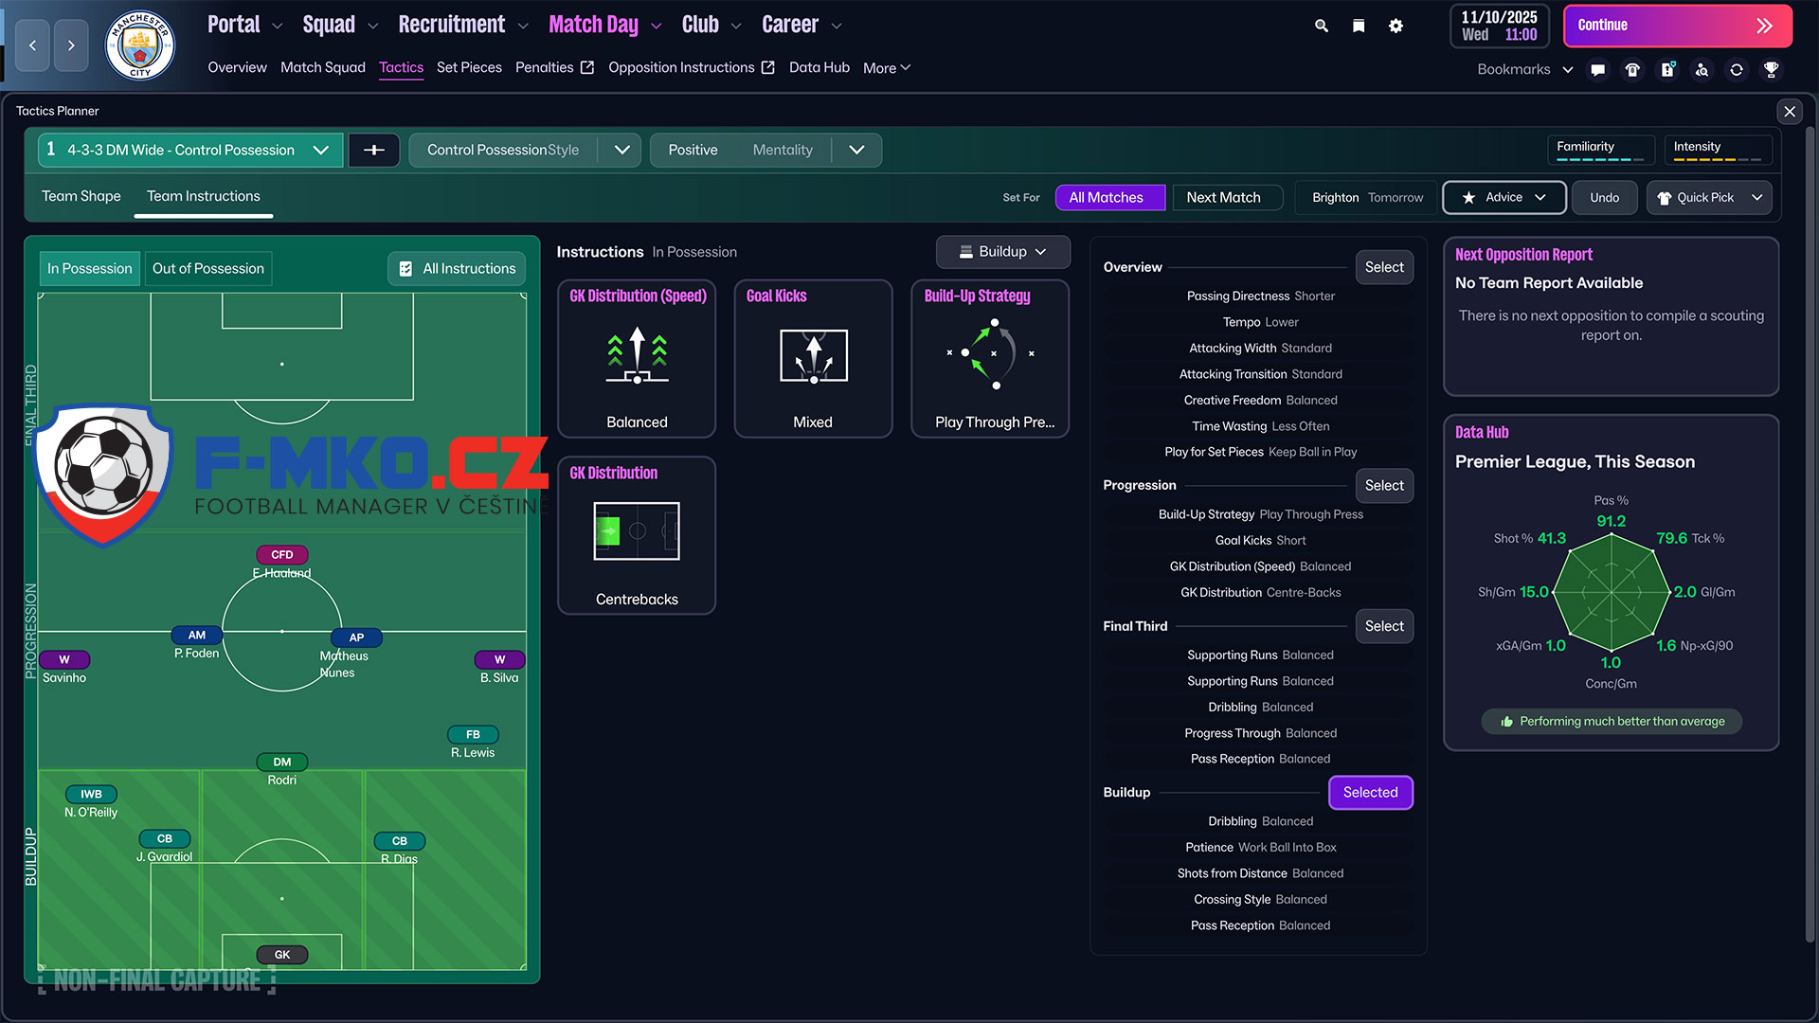Open the search magnifier icon

click(1321, 26)
